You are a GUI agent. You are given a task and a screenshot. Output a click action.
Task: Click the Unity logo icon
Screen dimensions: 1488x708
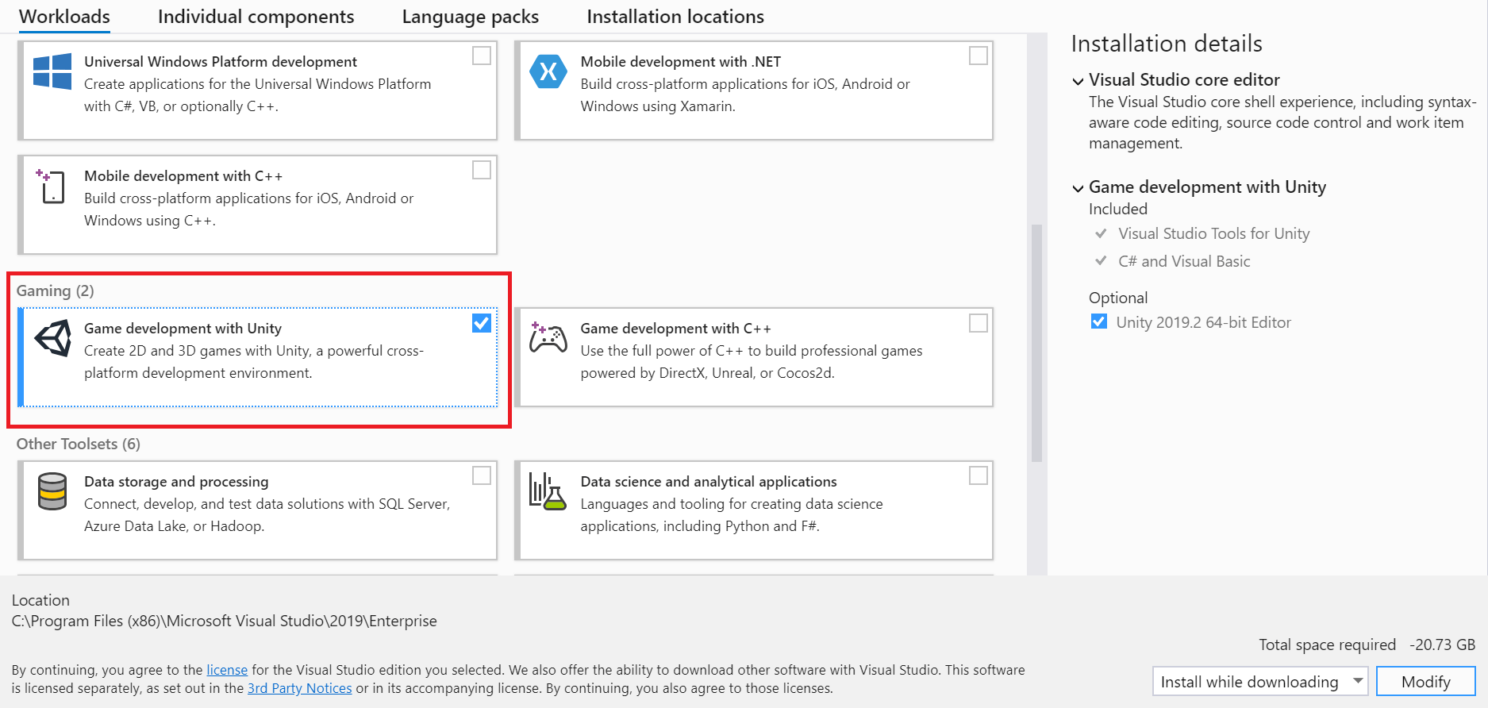tap(53, 339)
